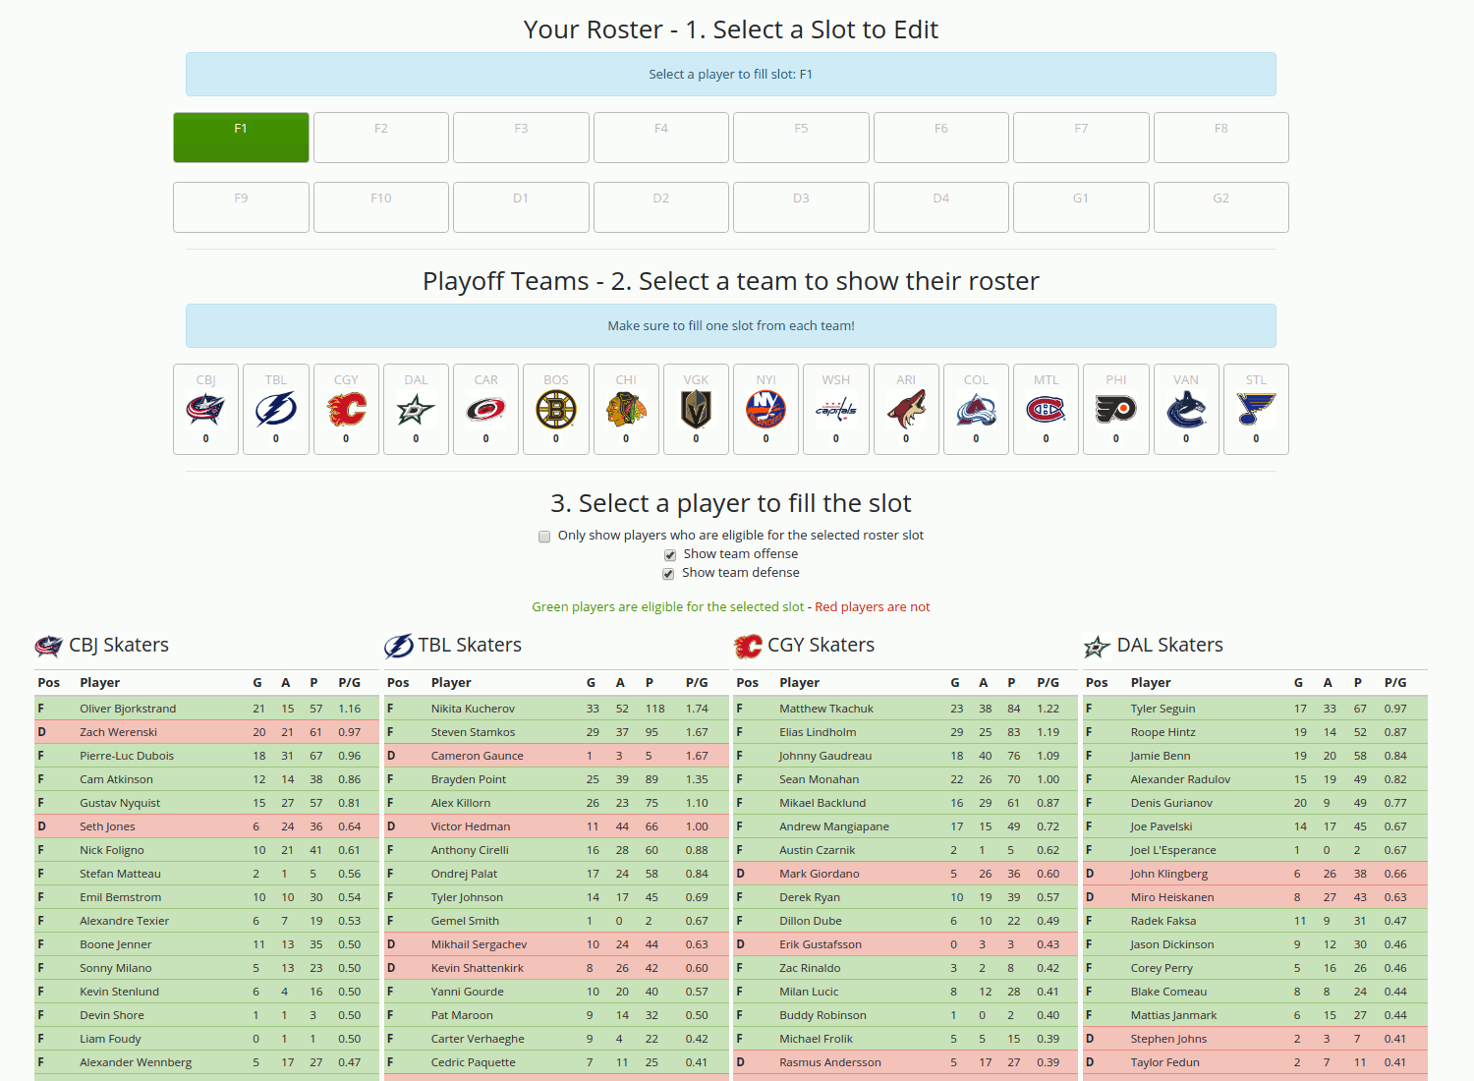Select roster slot D1
Viewport: 1474px width, 1081px height.
pos(521,207)
